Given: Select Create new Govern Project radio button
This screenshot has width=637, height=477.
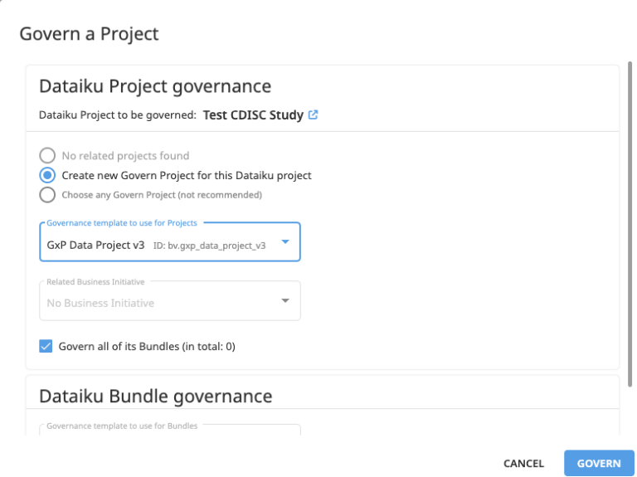Looking at the screenshot, I should [47, 176].
